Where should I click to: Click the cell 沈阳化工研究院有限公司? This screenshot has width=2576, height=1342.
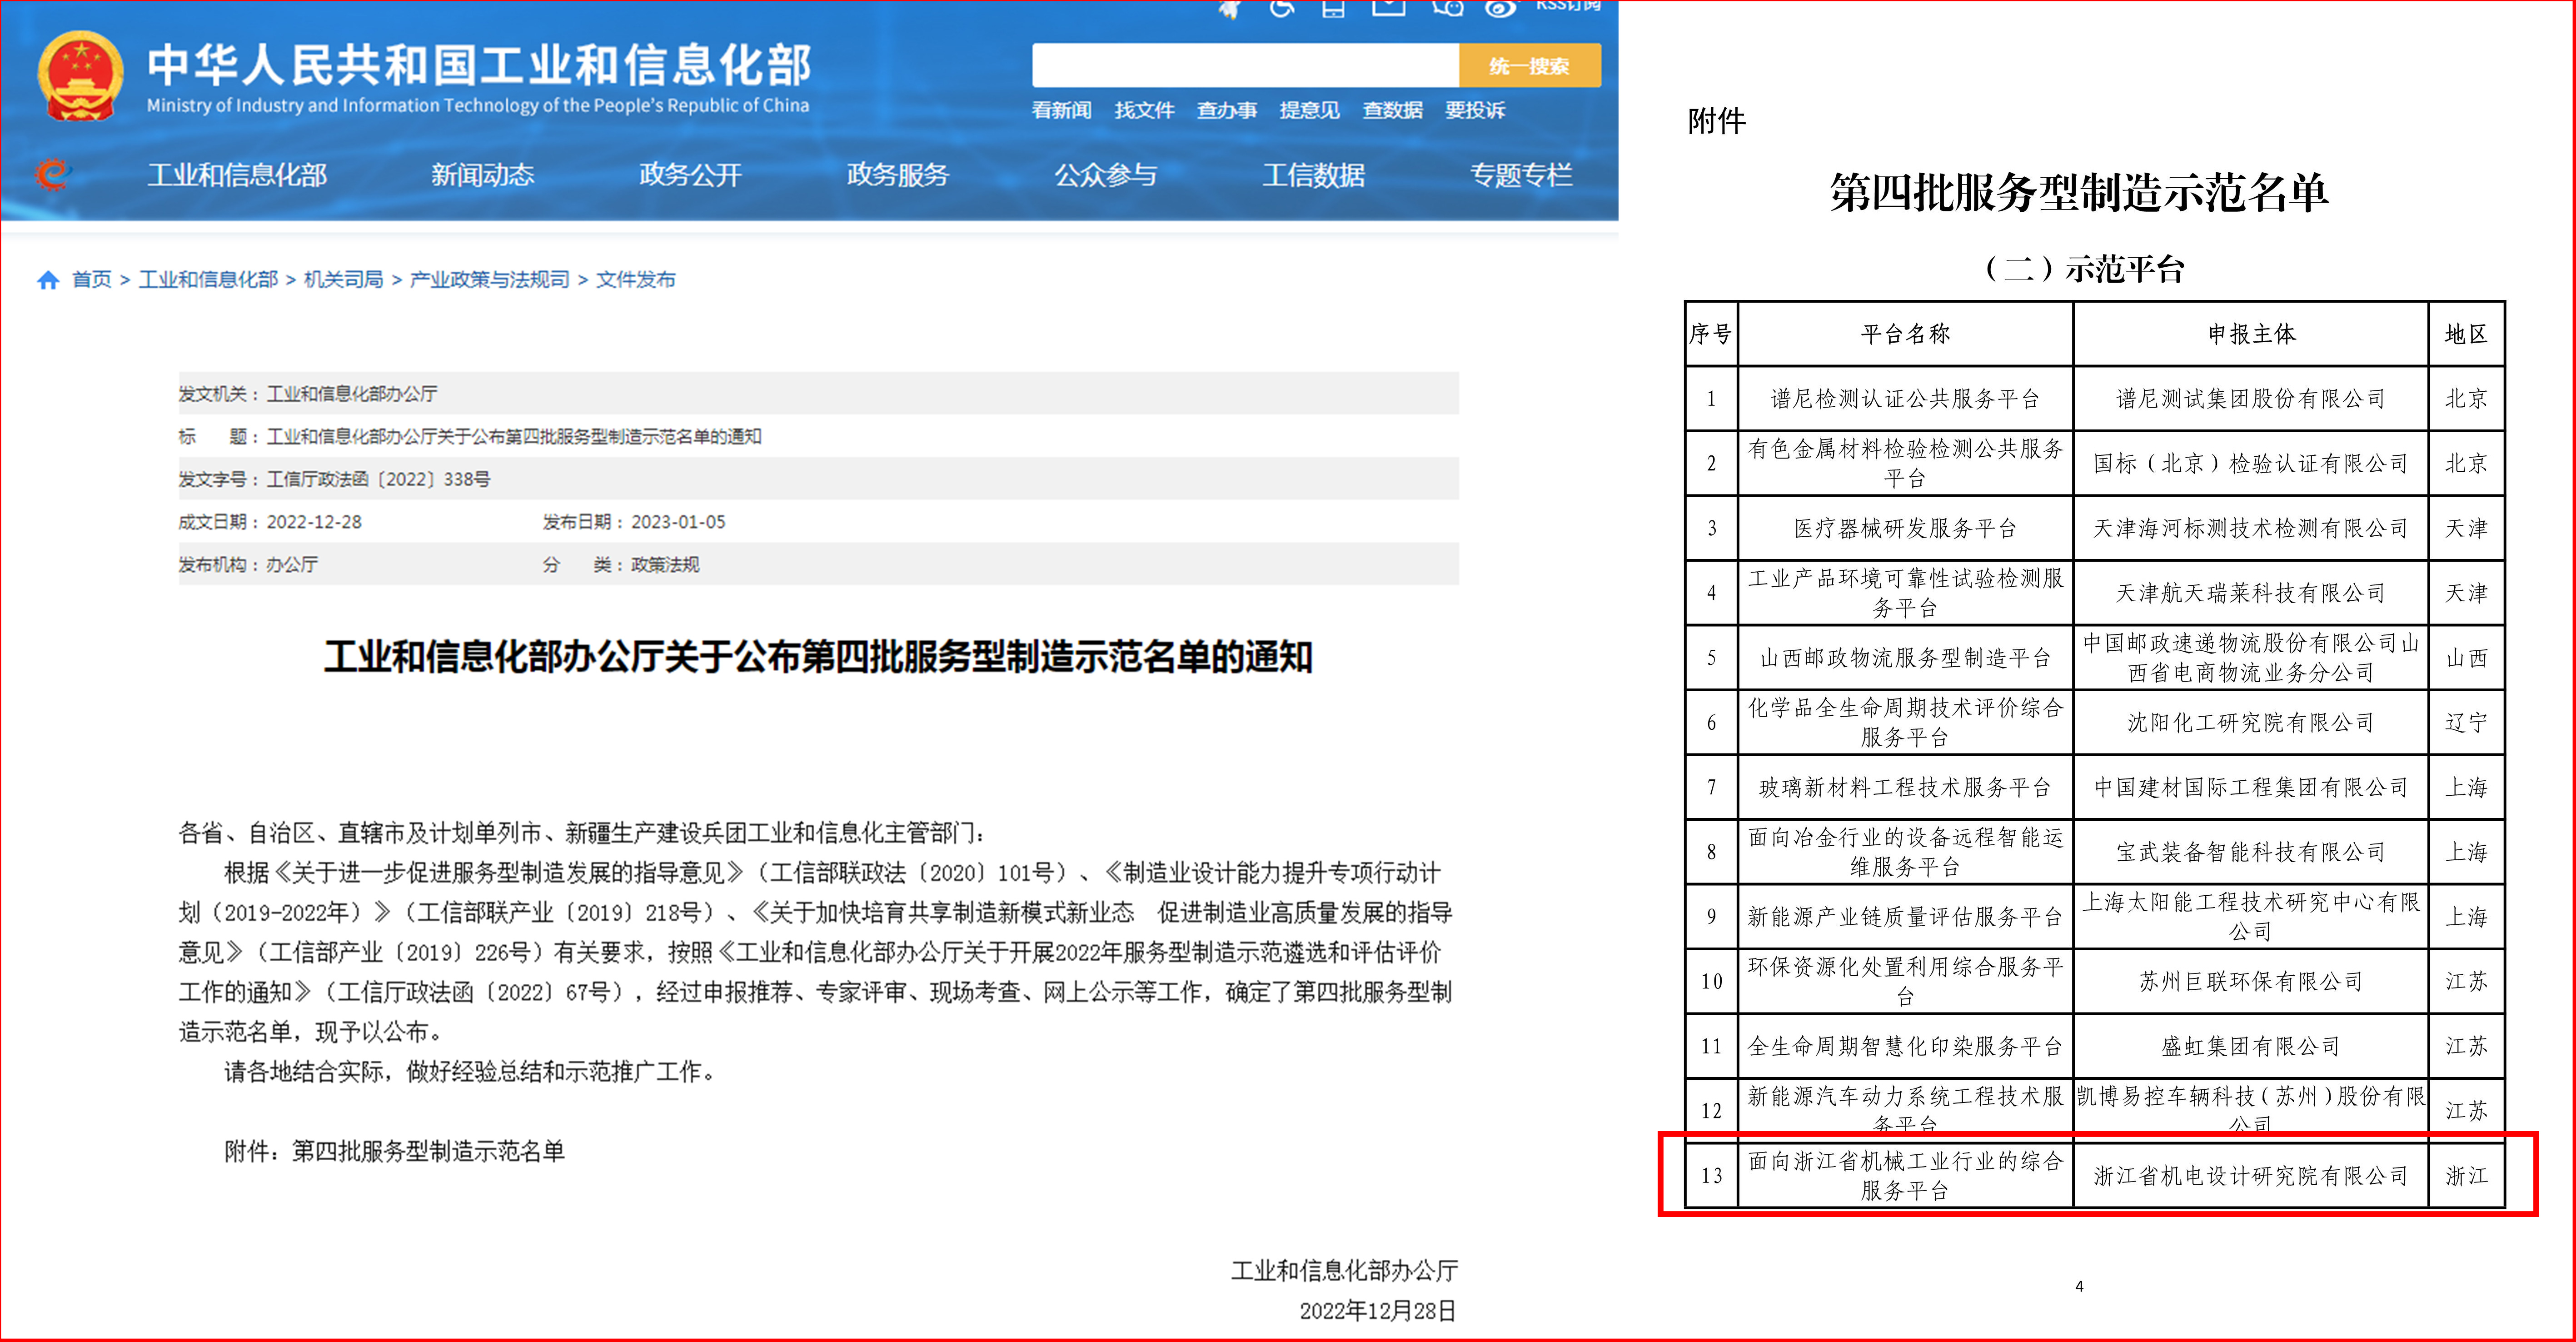[x=2251, y=722]
